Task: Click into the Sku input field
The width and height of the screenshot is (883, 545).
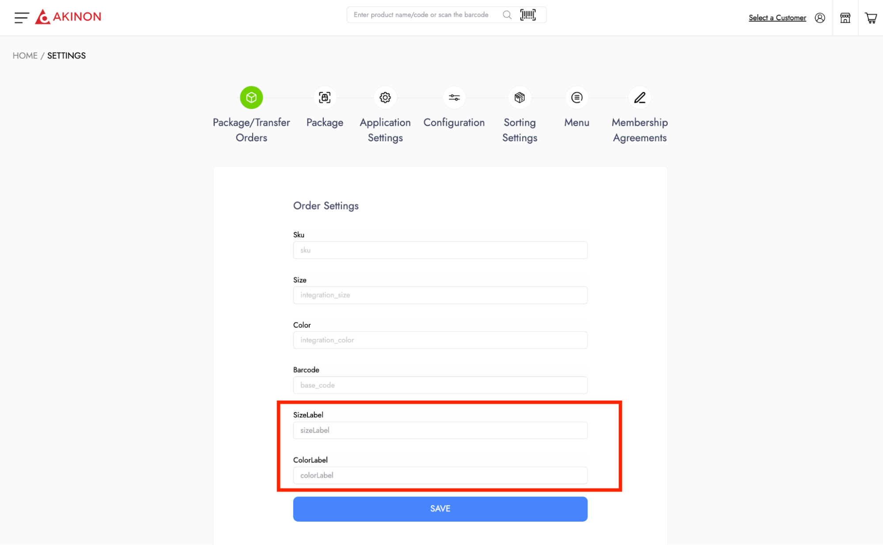Action: click(440, 250)
